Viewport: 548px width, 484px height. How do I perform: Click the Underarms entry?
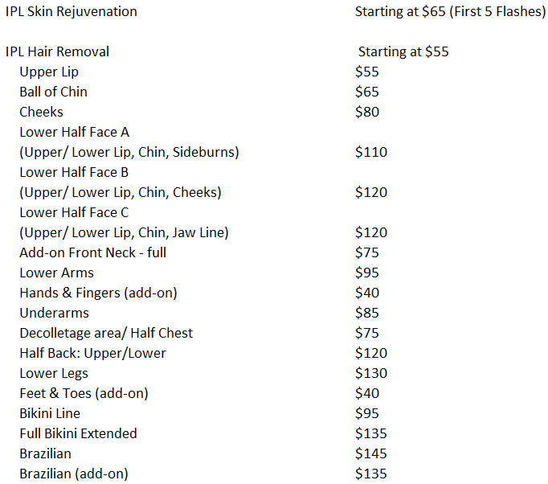54,313
